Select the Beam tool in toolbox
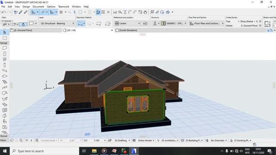The height and width of the screenshot is (155, 276). point(5,71)
